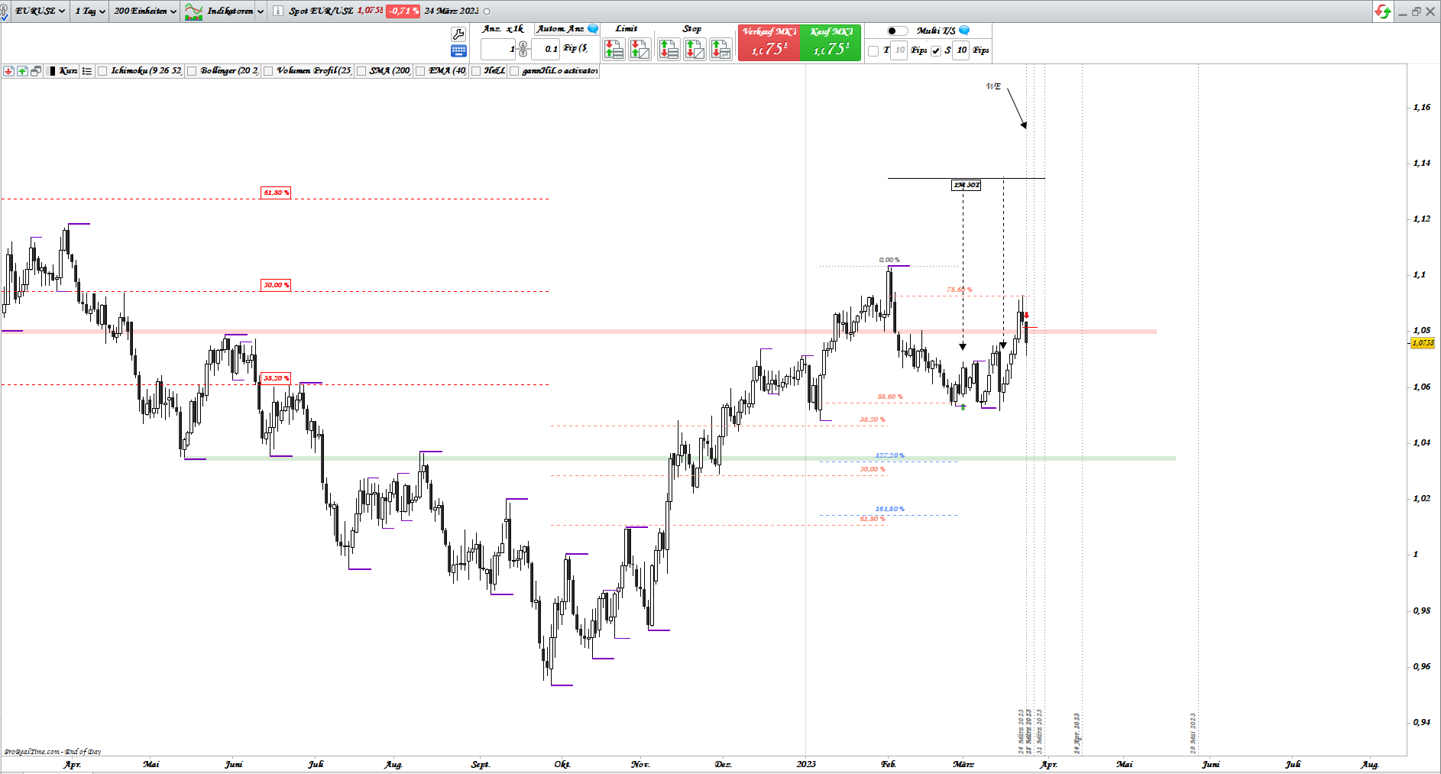This screenshot has height=774, width=1441.
Task: Click the 0.00 % Fibonacci label
Action: pos(889,261)
